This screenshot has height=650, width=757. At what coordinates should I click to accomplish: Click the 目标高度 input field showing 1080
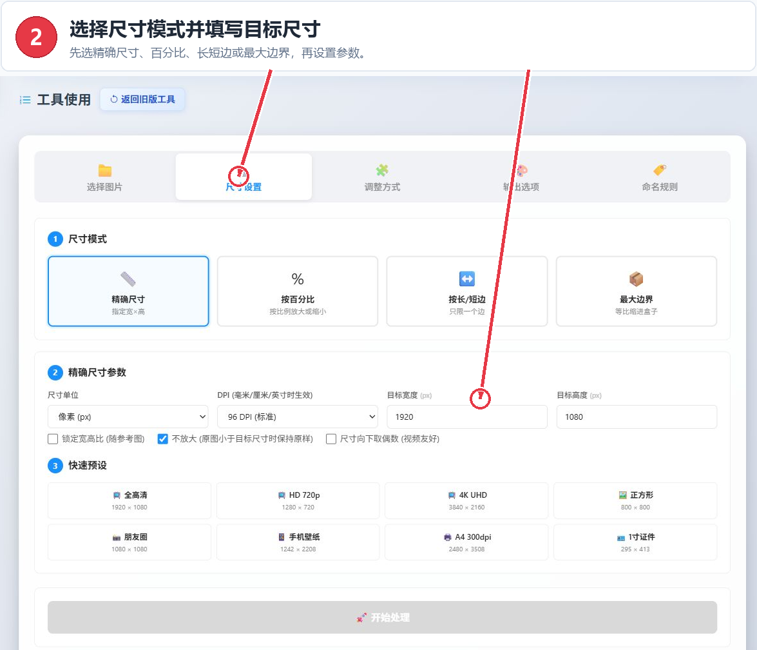point(637,417)
